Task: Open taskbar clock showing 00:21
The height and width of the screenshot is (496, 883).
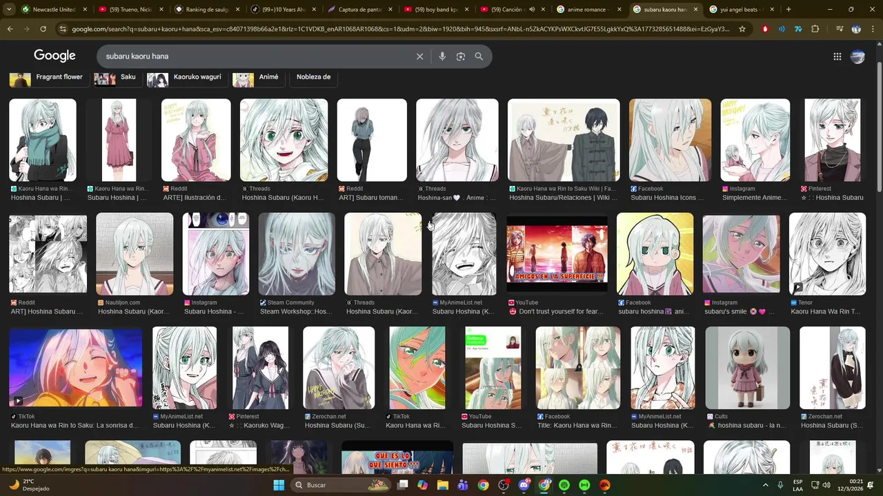Action: pyautogui.click(x=851, y=485)
